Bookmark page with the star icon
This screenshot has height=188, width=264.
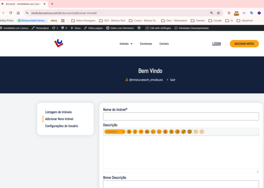click(x=218, y=13)
